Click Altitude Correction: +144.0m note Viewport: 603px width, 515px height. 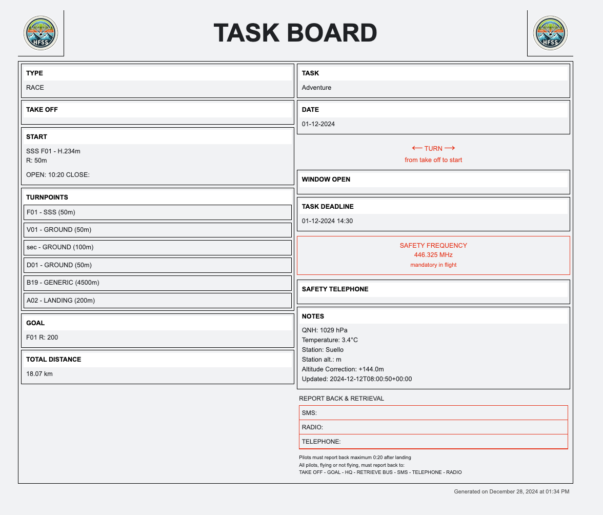[343, 369]
